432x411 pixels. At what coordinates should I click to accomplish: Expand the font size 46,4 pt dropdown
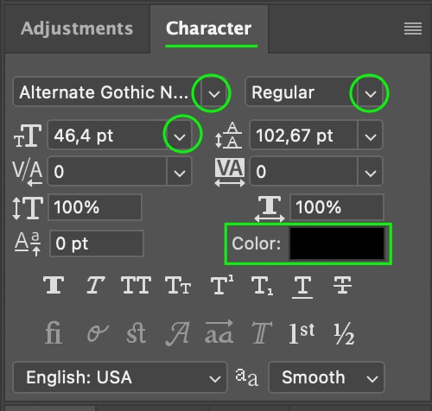click(x=180, y=136)
